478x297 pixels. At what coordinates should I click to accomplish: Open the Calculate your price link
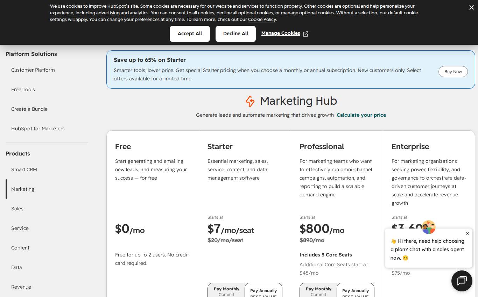pyautogui.click(x=361, y=115)
